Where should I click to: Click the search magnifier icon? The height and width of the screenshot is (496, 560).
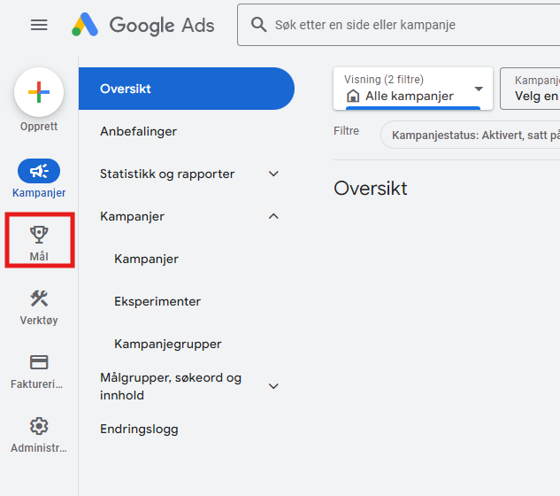259,25
